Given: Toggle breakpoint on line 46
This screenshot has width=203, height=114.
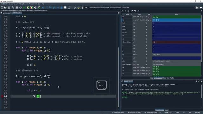Looking at the screenshot, I should [2, 96].
